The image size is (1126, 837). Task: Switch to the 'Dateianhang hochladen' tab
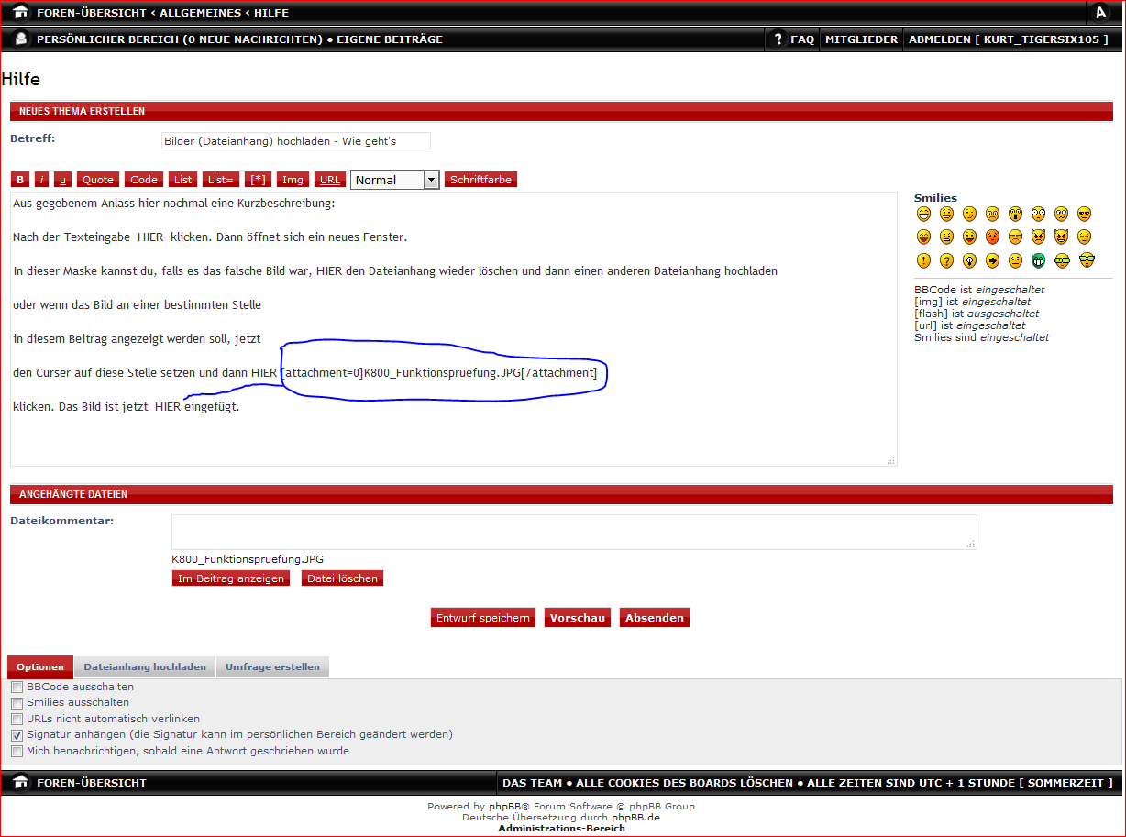[x=145, y=667]
